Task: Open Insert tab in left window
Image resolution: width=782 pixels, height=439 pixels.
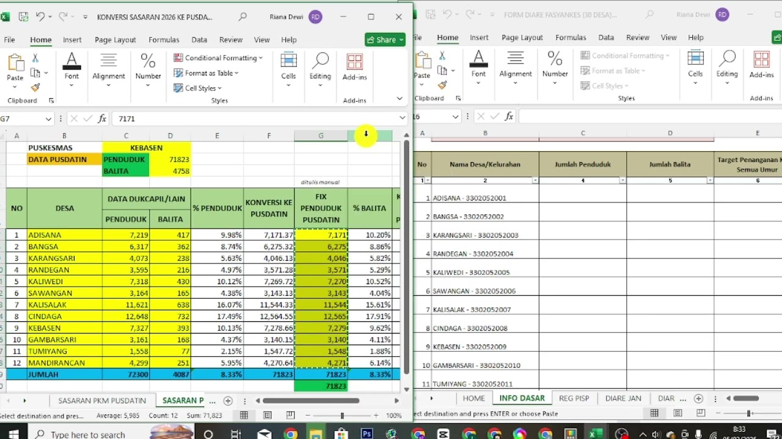Action: pyautogui.click(x=72, y=40)
